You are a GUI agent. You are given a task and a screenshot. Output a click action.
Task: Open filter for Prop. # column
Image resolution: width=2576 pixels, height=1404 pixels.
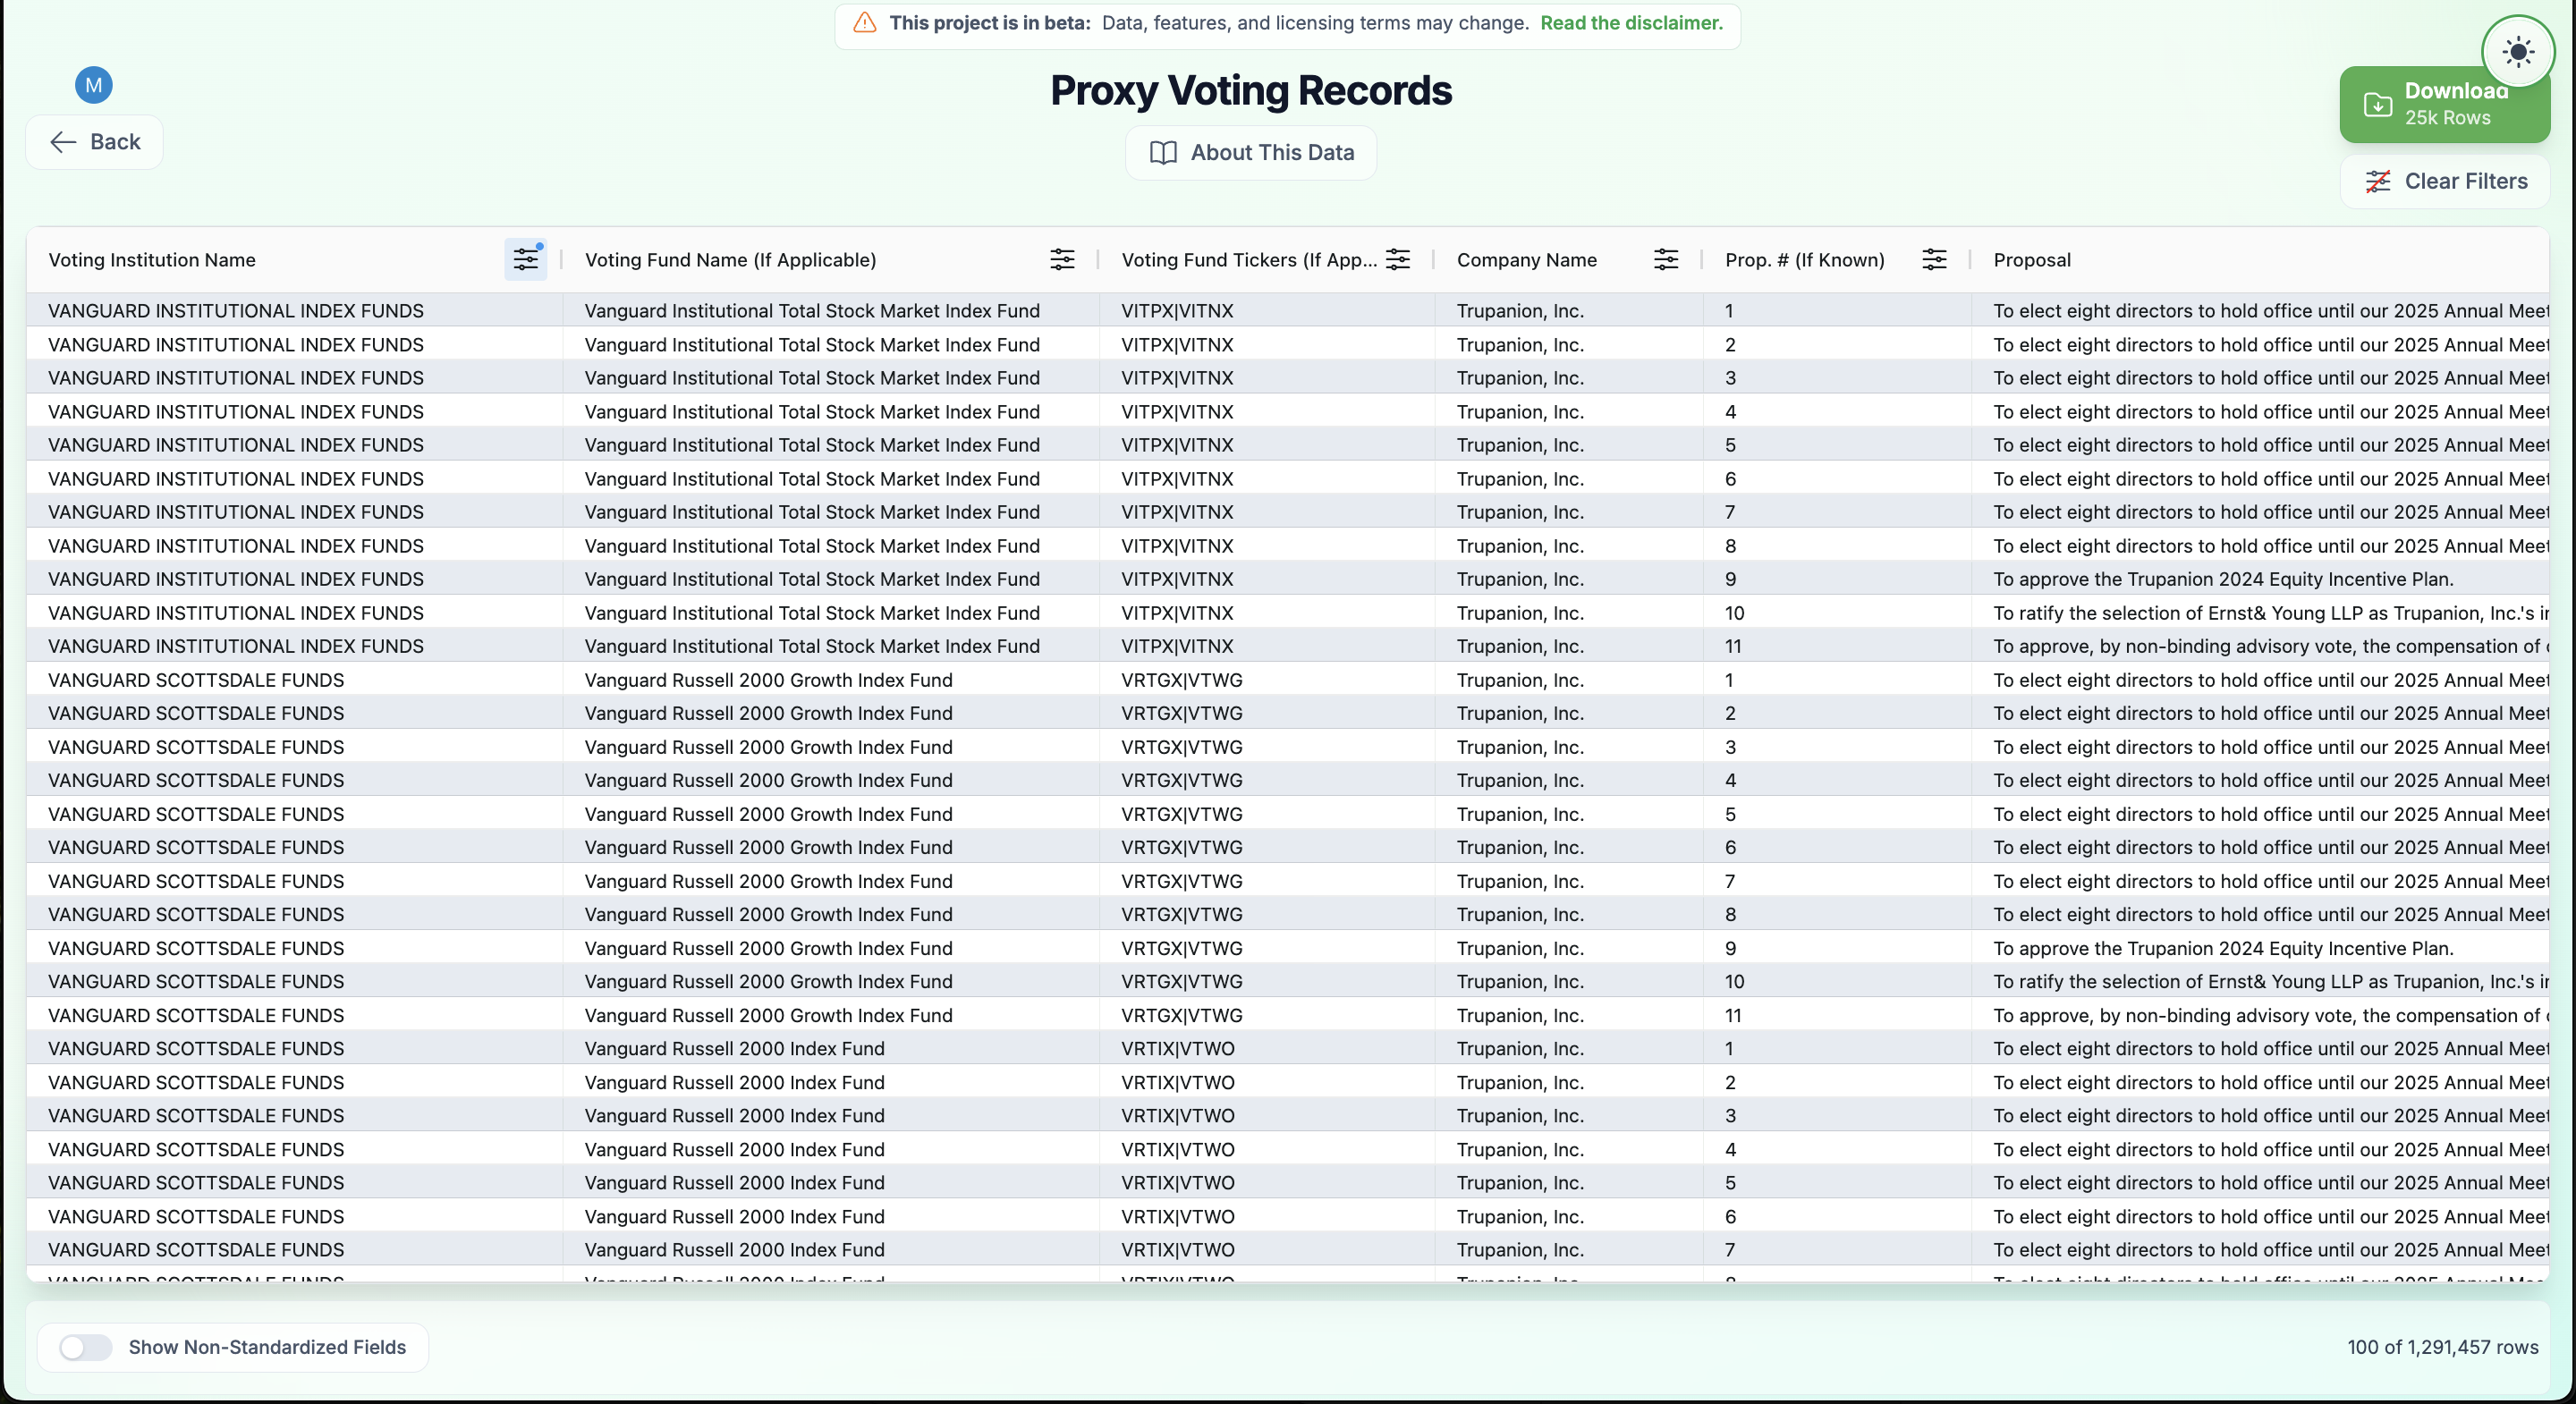click(x=1934, y=260)
